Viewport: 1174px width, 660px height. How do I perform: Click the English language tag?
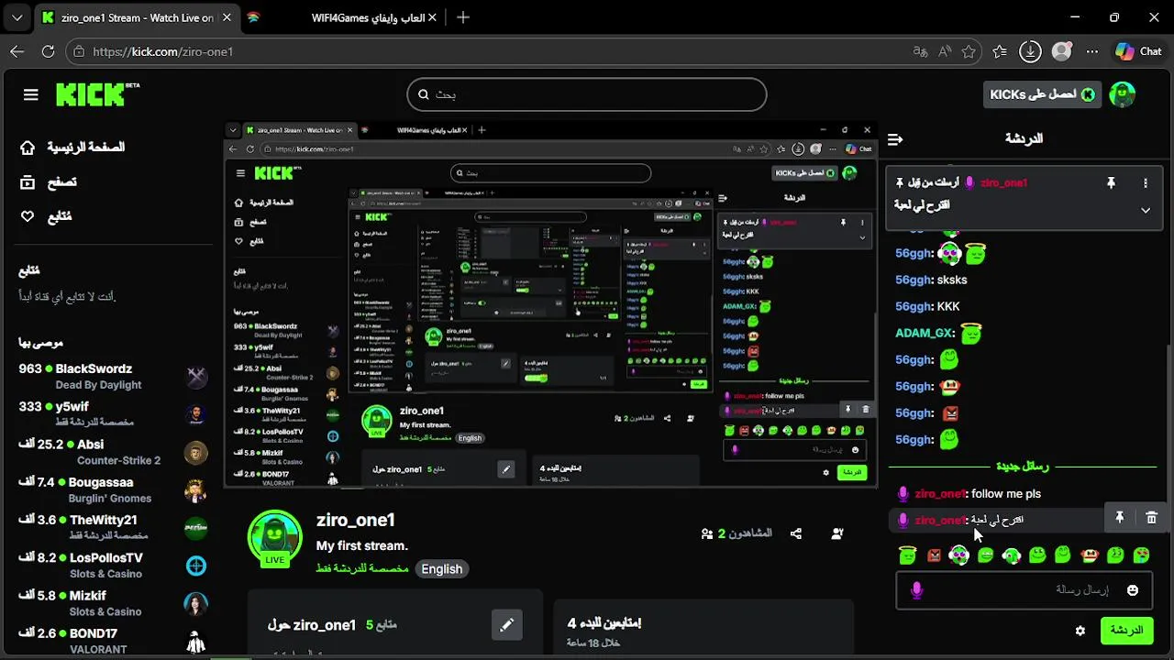(x=441, y=569)
